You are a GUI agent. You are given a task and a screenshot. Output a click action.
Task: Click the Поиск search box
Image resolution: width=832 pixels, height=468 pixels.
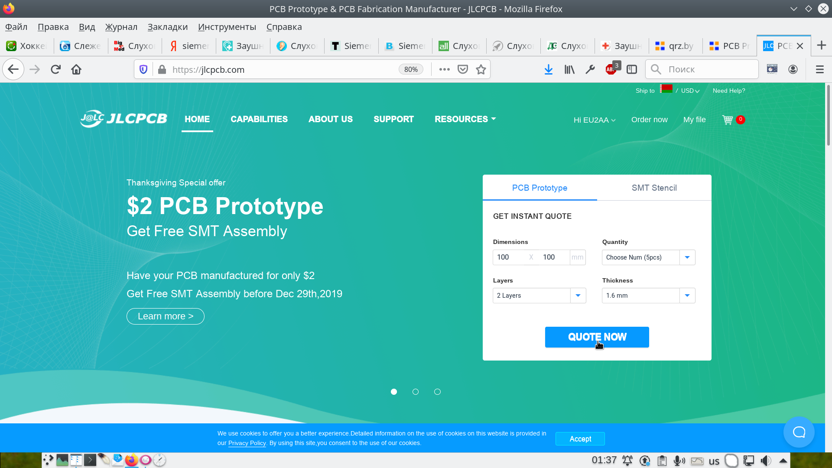pos(702,69)
